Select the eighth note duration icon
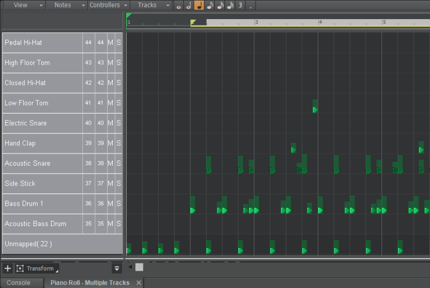This screenshot has width=430, height=288. point(210,6)
